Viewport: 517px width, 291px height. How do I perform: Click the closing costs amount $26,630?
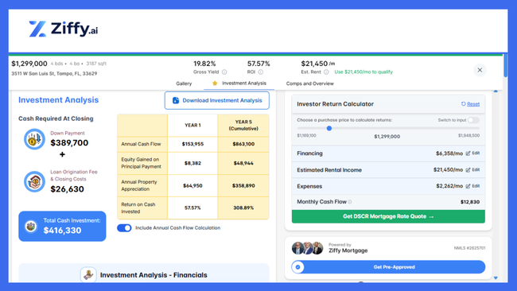click(x=68, y=189)
